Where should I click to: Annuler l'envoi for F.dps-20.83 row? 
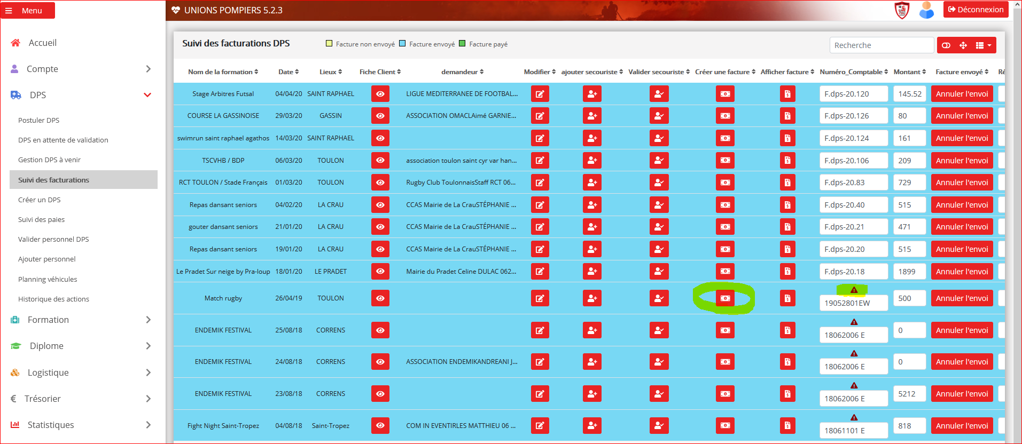962,183
